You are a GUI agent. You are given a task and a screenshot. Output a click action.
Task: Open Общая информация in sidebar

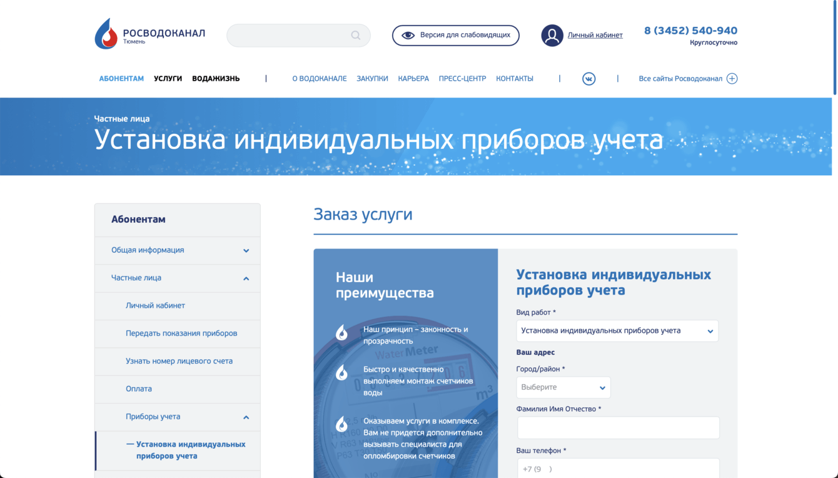click(148, 250)
